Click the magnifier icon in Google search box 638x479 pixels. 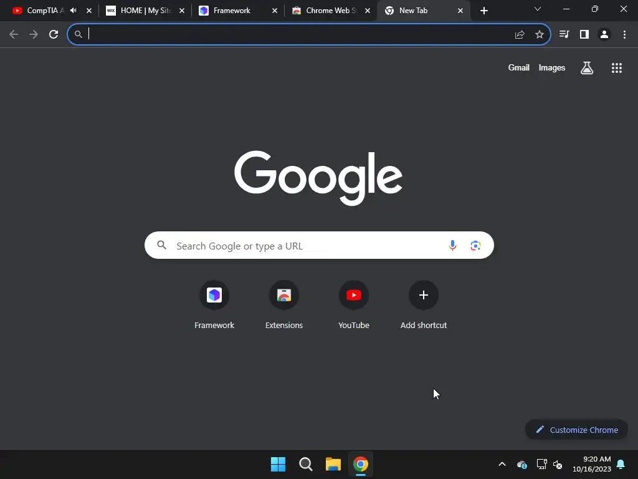162,245
